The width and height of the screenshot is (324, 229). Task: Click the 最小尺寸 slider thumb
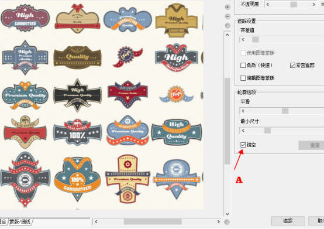[x=267, y=131]
